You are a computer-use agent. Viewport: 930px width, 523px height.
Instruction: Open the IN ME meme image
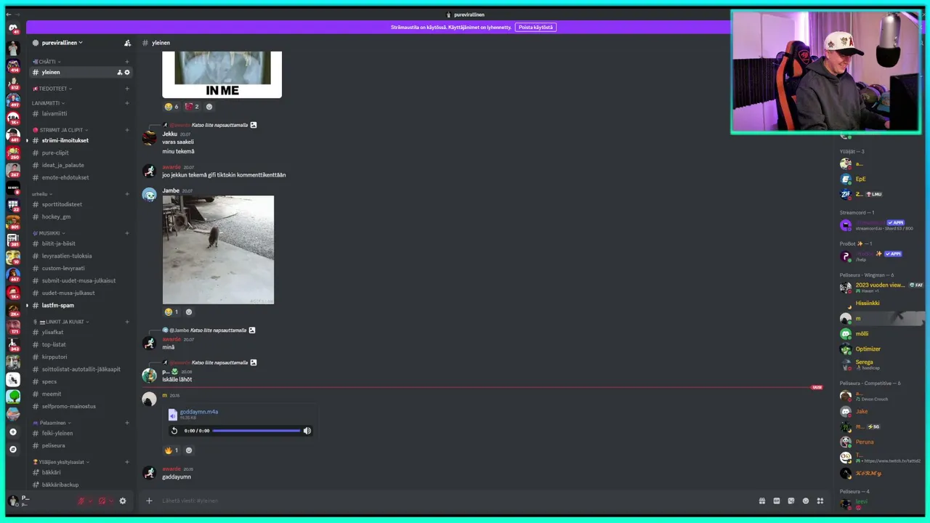point(222,74)
